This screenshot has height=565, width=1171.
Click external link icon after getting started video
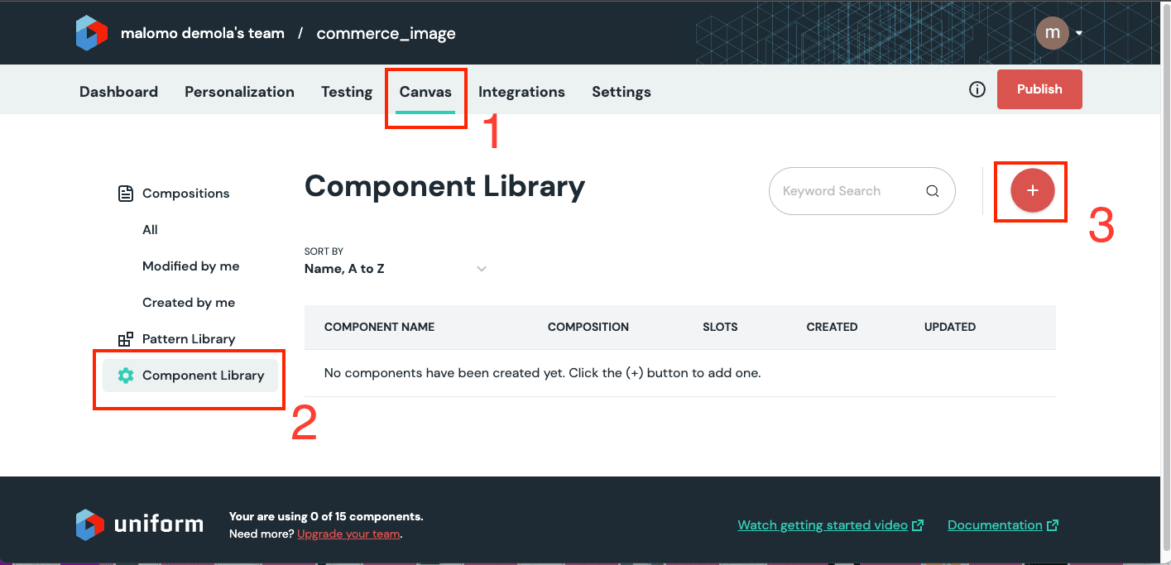click(918, 525)
